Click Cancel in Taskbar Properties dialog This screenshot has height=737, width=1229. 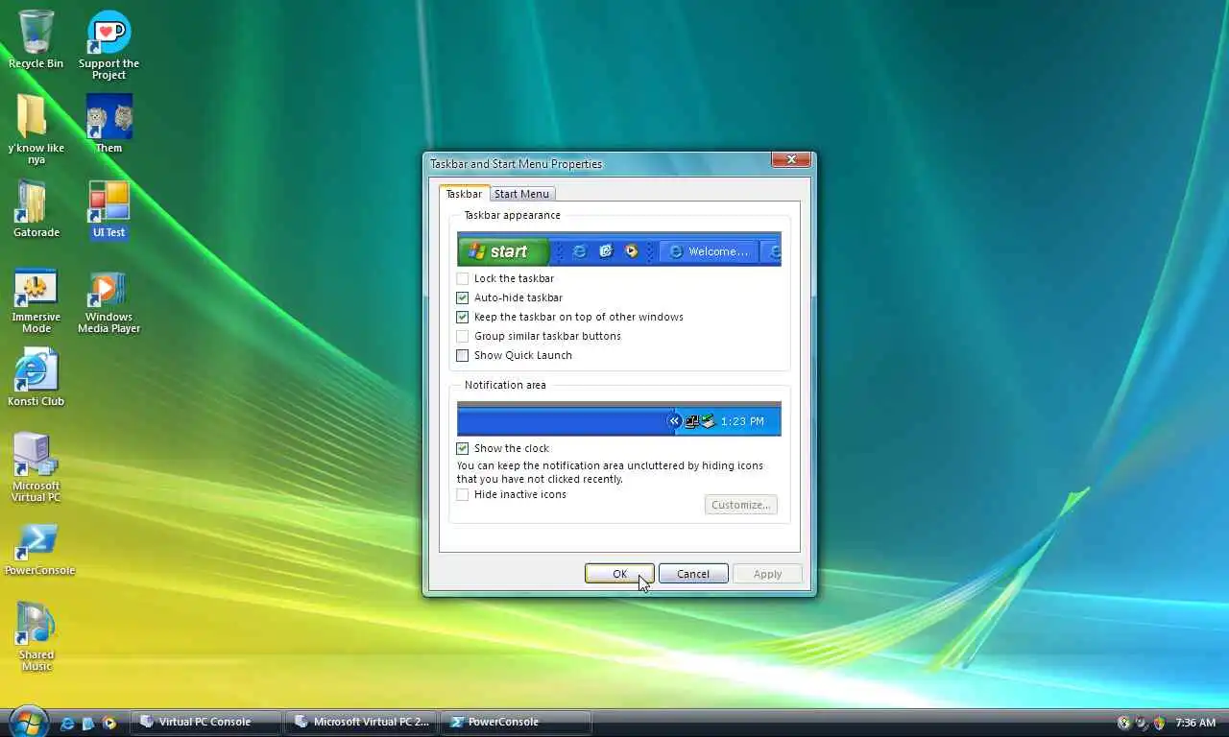point(693,574)
